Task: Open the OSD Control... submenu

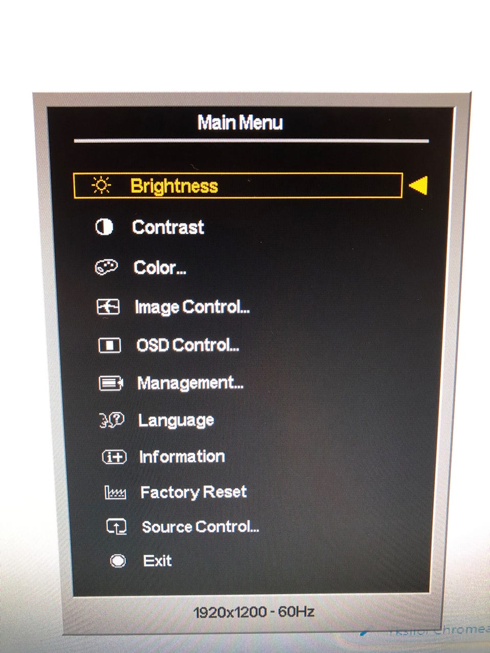Action: tap(187, 345)
